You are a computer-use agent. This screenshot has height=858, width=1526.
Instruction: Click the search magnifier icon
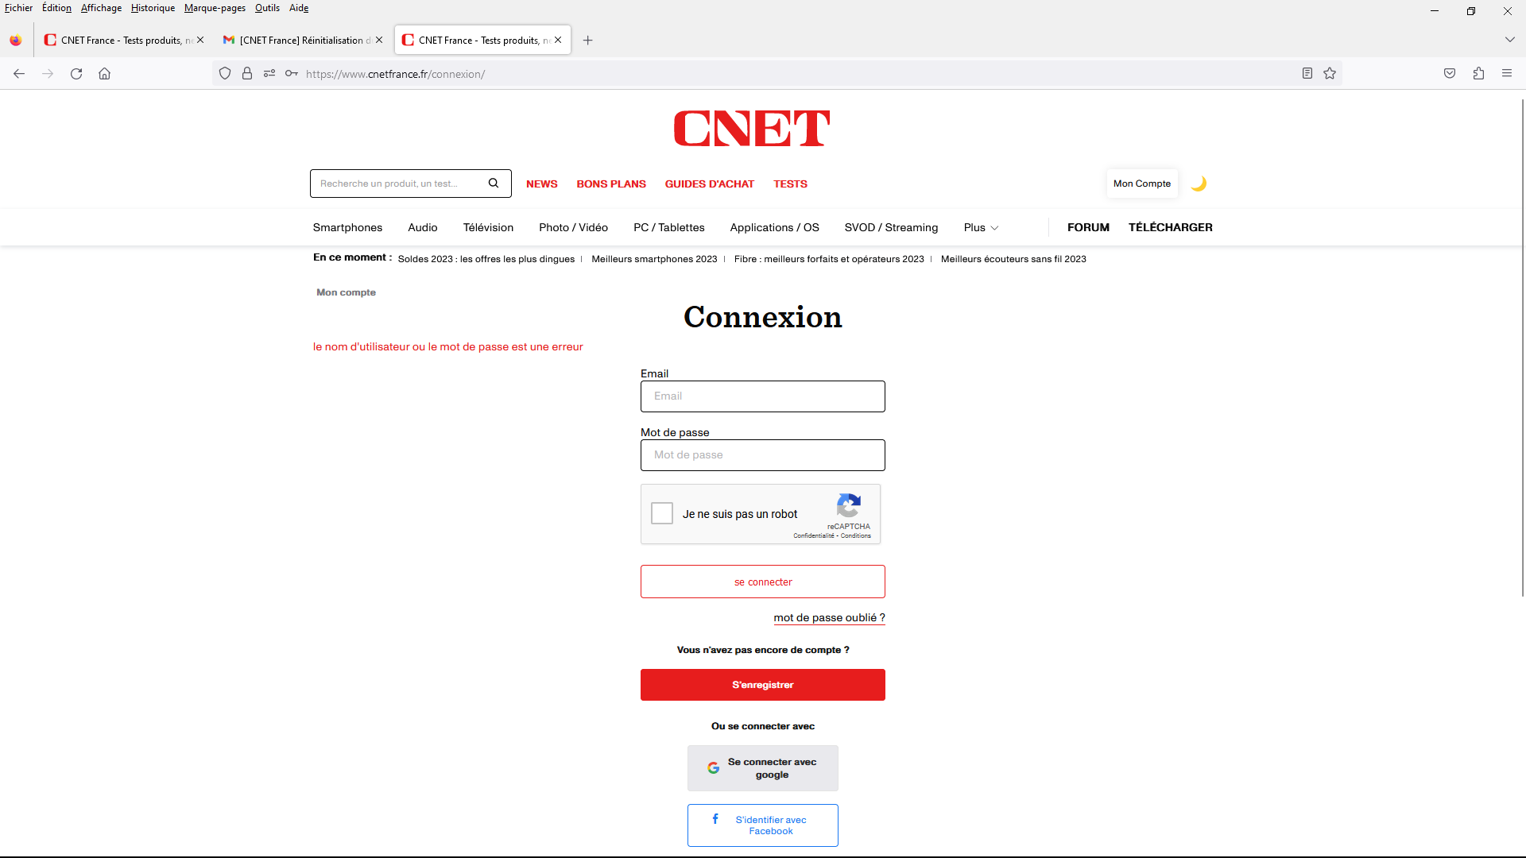494,184
